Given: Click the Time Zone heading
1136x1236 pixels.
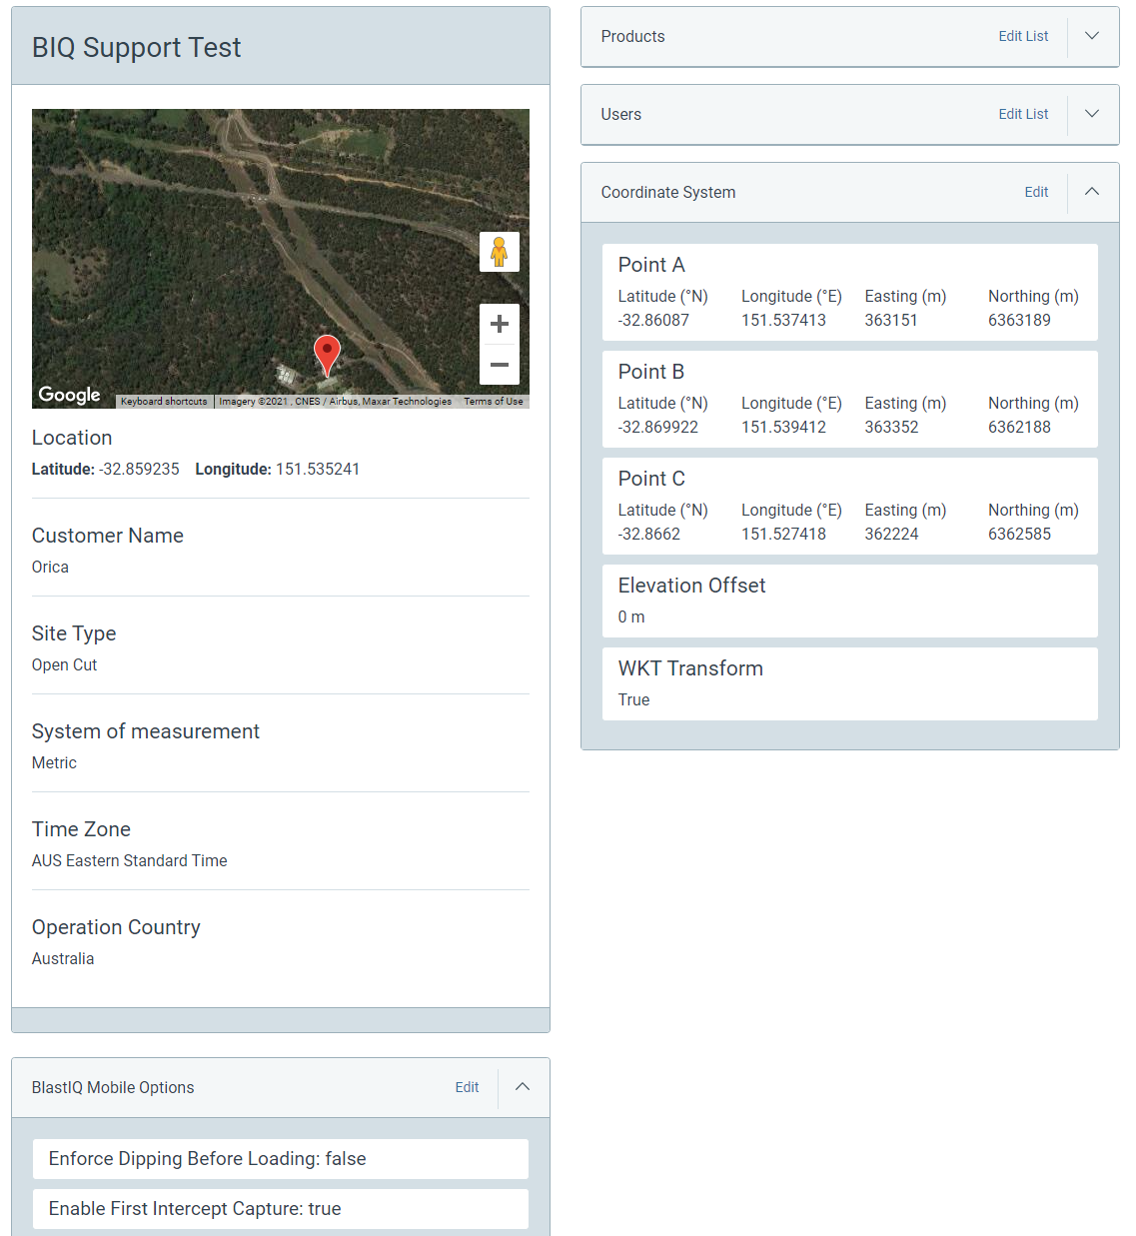Looking at the screenshot, I should pyautogui.click(x=81, y=829).
